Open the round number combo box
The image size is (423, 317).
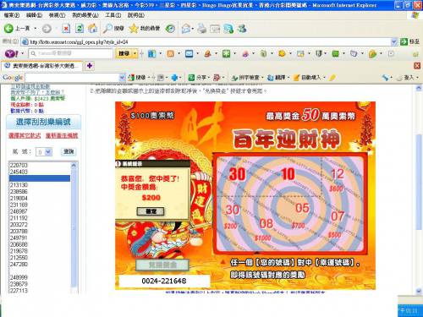click(44, 152)
